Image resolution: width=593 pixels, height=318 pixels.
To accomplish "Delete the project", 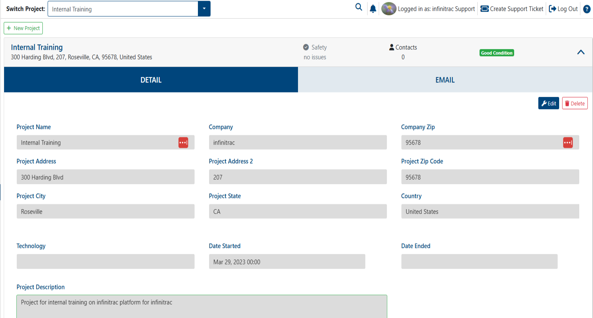I will pyautogui.click(x=575, y=103).
